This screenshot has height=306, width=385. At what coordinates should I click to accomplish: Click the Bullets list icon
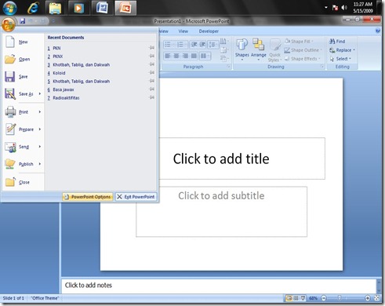tap(169, 45)
